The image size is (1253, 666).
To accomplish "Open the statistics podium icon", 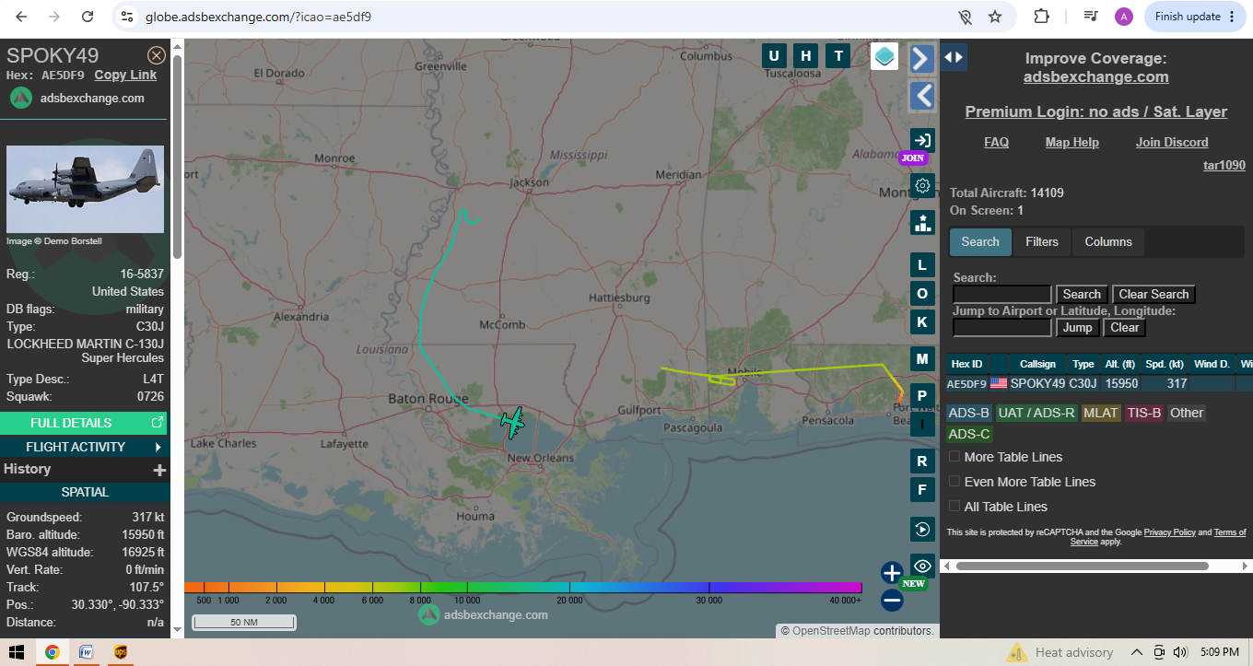I will [922, 222].
